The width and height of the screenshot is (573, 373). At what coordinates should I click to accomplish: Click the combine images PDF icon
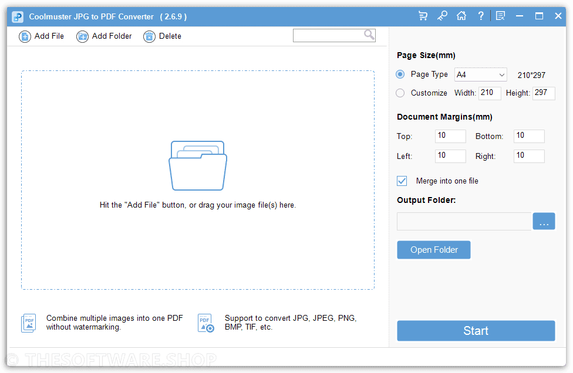[29, 323]
